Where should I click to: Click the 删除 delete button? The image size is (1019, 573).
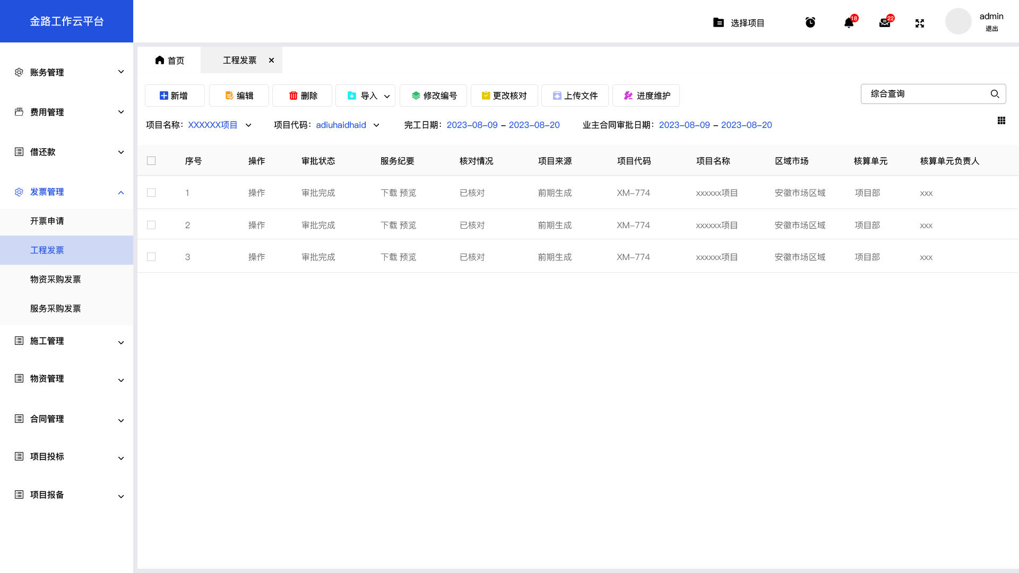(302, 95)
